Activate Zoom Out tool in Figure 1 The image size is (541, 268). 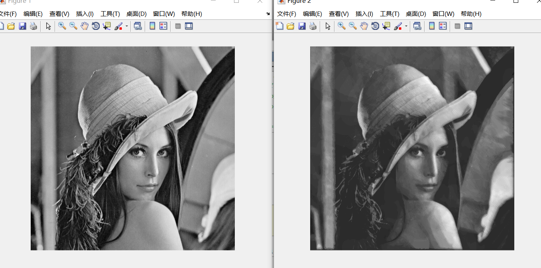pyautogui.click(x=73, y=26)
